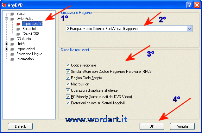This screenshot has width=202, height=133.
Task: Uncheck the Codice regionale checkbox
Action: click(x=68, y=65)
